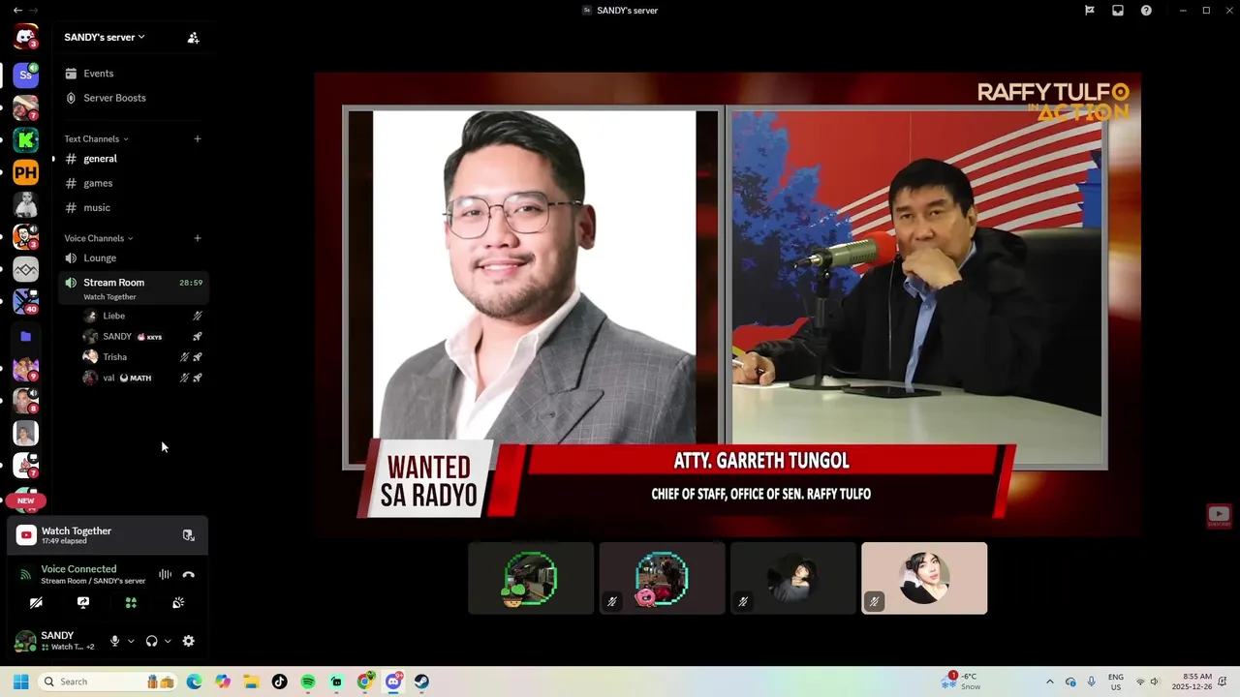The image size is (1240, 697).
Task: Toggle microphone mute
Action: click(114, 641)
